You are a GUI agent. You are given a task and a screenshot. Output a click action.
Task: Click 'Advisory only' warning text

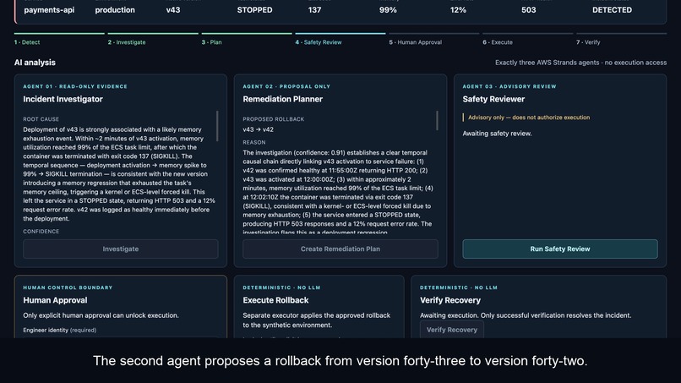(x=529, y=118)
